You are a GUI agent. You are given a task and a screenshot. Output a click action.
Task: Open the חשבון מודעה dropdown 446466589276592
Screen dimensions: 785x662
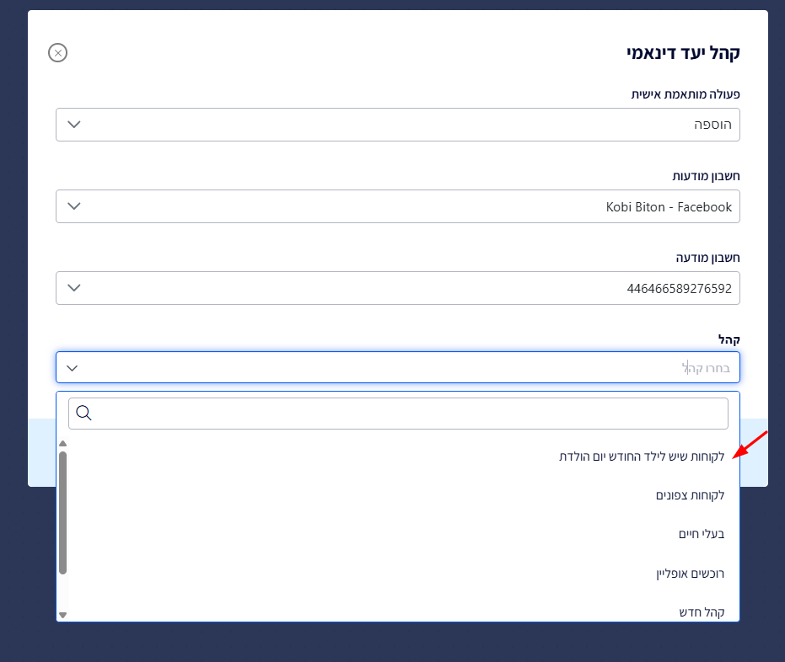pyautogui.click(x=397, y=288)
